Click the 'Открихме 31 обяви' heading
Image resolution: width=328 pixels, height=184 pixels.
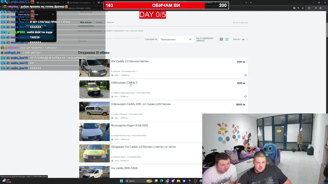(94, 53)
